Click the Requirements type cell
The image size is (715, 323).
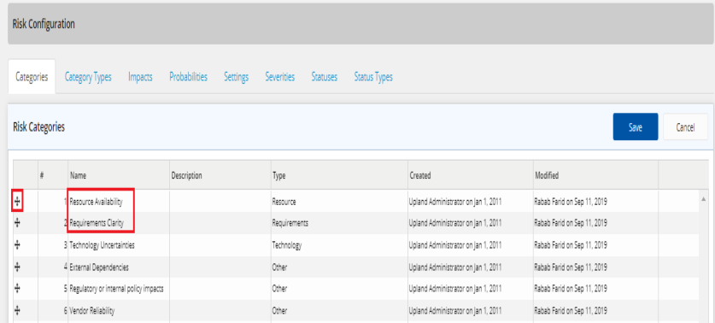pyautogui.click(x=339, y=223)
